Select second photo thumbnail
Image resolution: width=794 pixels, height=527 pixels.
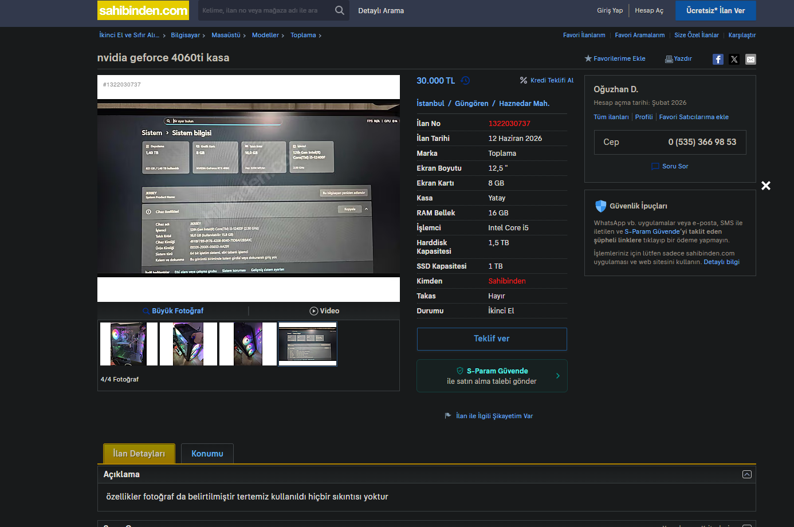point(188,344)
